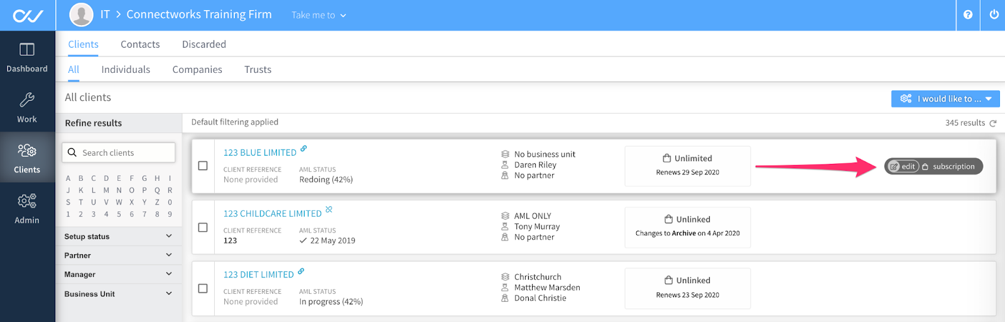
Task: Open the 'I would like to ...' dropdown
Action: tap(945, 99)
